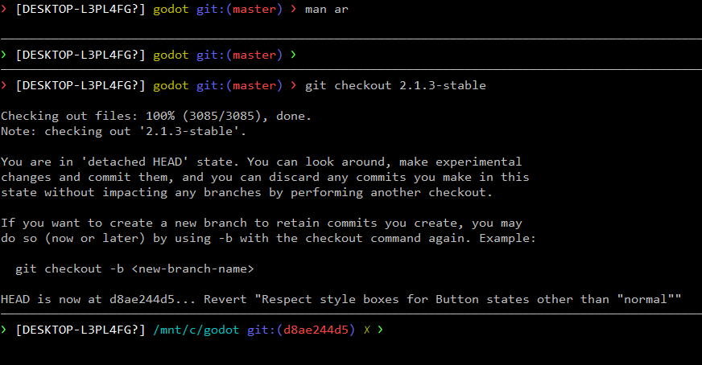Click the line 'If you want to create a new branch'
Image resolution: width=702 pixels, height=365 pixels.
[x=261, y=223]
